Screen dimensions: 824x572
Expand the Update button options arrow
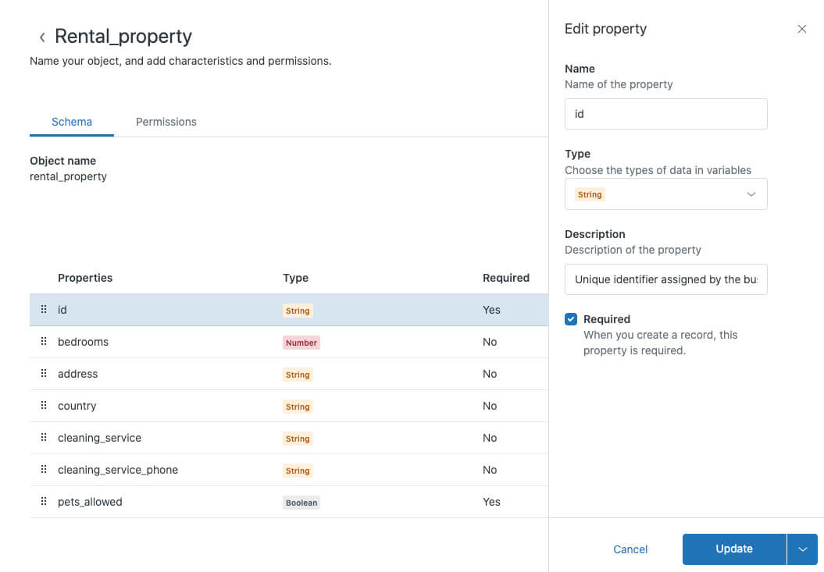click(x=802, y=549)
